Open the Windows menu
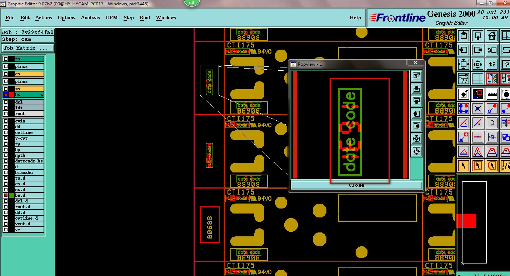Image resolution: width=510 pixels, height=276 pixels. pos(166,17)
